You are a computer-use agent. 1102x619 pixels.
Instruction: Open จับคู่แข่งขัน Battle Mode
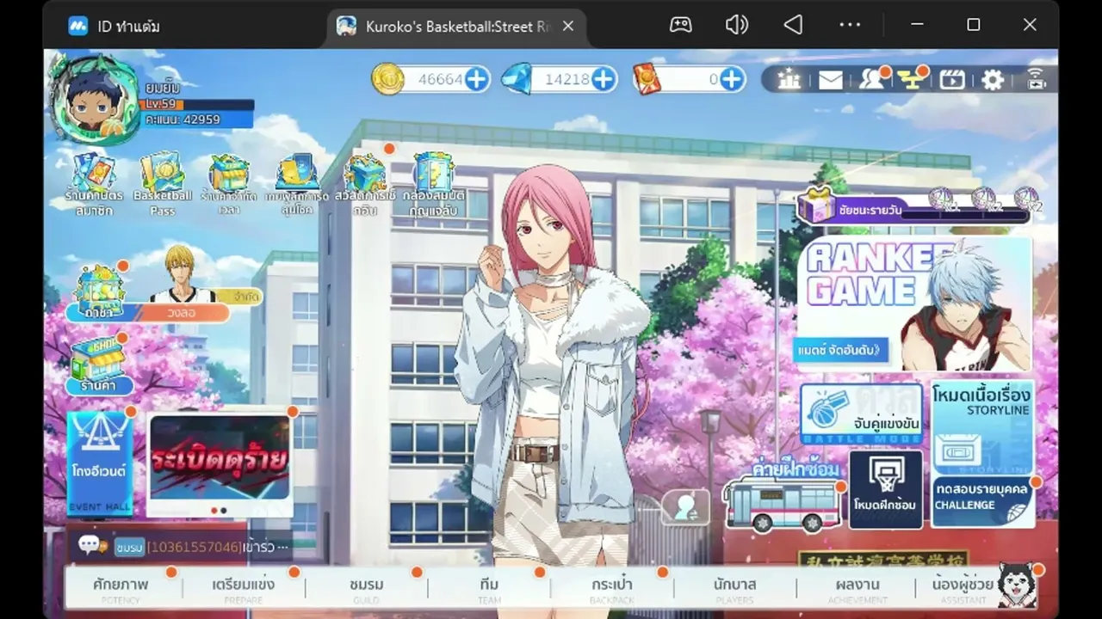(861, 414)
